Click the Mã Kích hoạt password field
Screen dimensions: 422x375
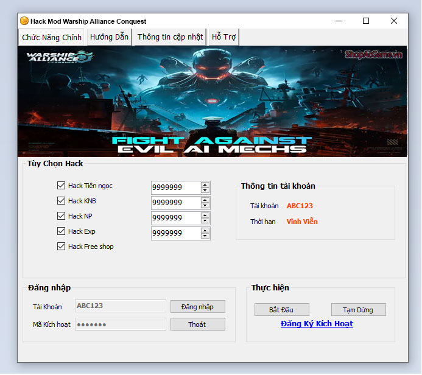121,324
